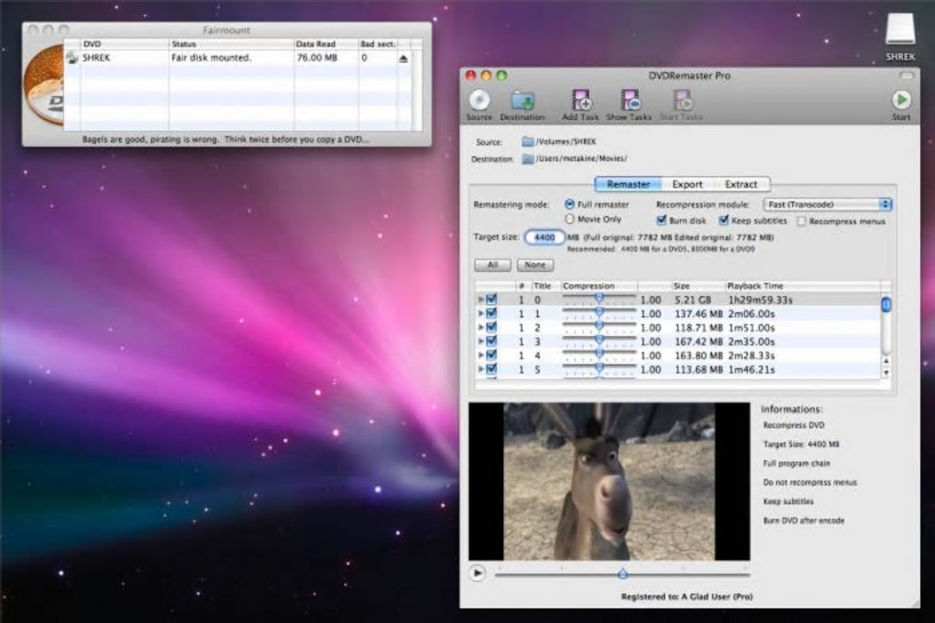The height and width of the screenshot is (623, 935).
Task: Expand the title 4 row triangle
Action: (x=480, y=355)
